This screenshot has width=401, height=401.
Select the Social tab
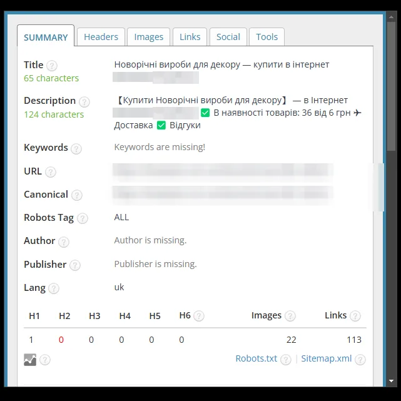pos(228,37)
